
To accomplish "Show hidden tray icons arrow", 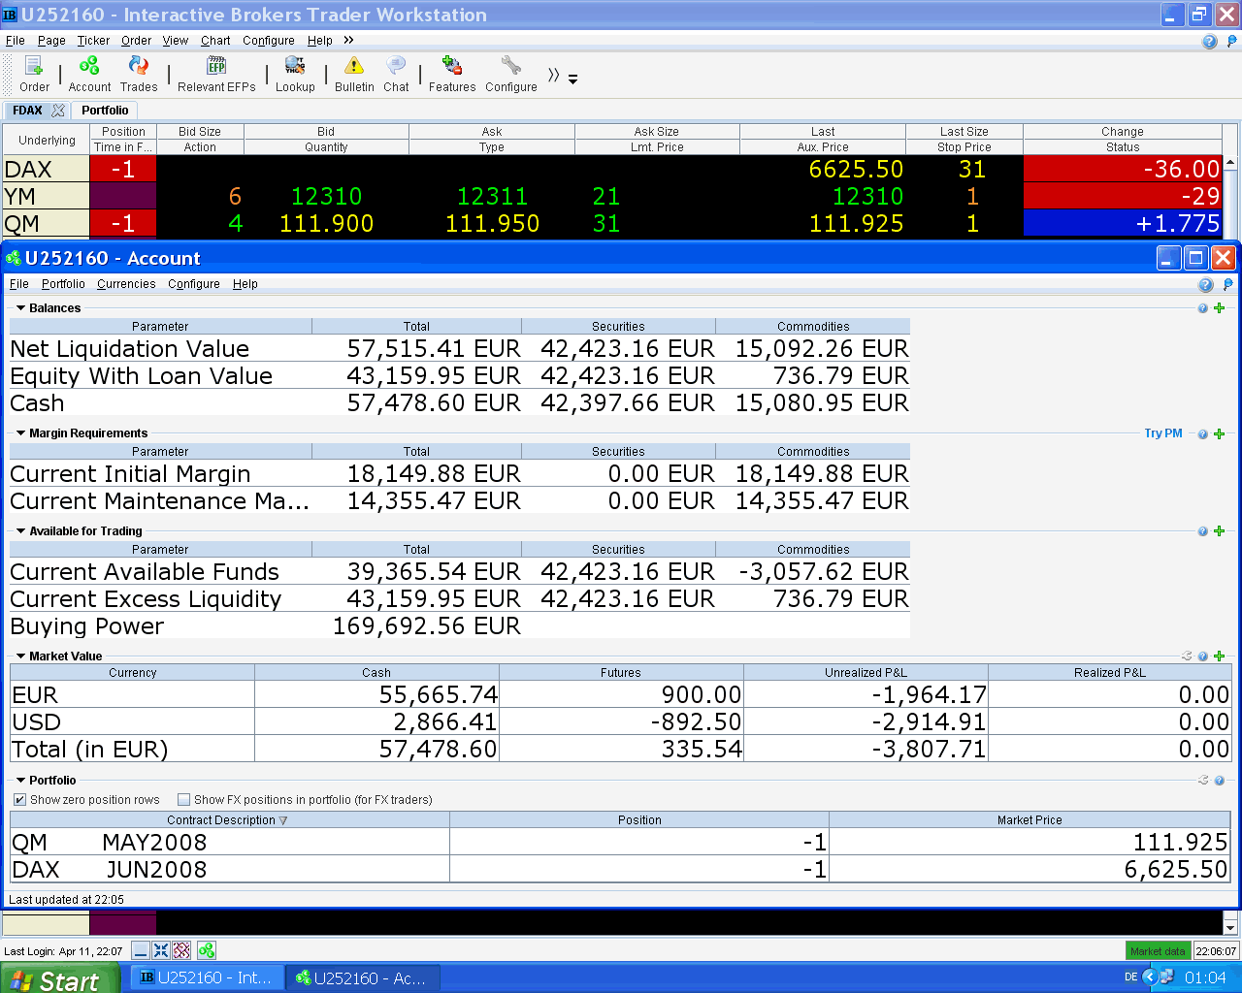I will 1151,977.
